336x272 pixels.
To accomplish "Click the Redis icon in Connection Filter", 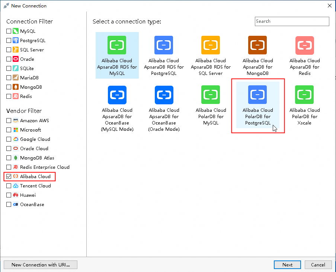I will [16, 96].
